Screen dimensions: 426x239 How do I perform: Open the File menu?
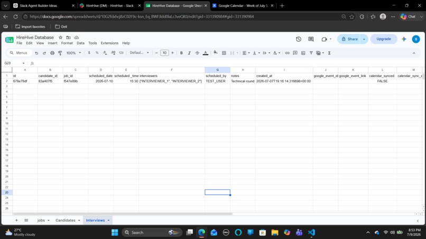click(x=19, y=43)
